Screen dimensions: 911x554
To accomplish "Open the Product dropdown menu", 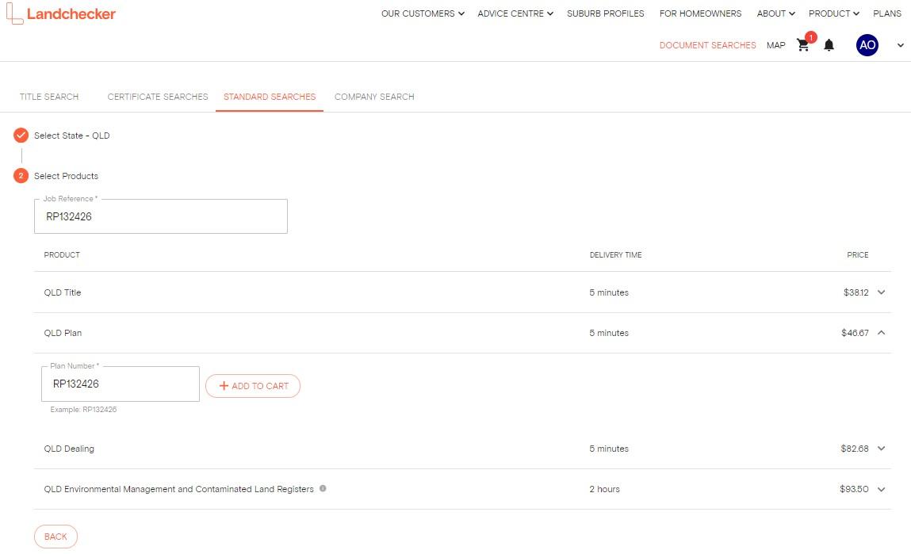I will click(x=834, y=13).
